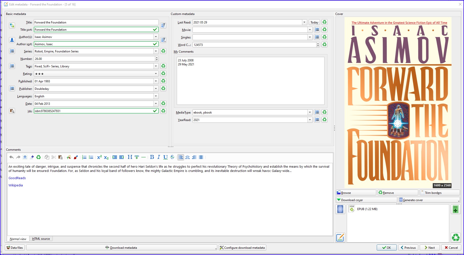
Task: Open the item editor icon beside the MediaType field
Action: (317, 112)
